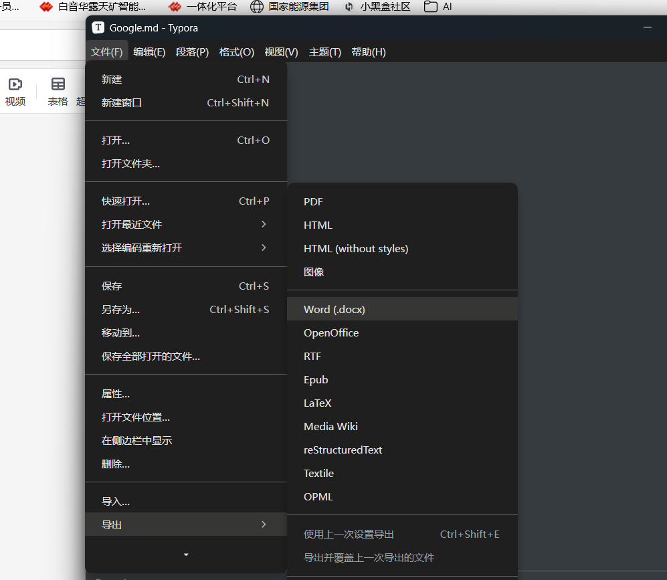Click 保存 to save the file
This screenshot has width=667, height=580.
click(x=186, y=286)
